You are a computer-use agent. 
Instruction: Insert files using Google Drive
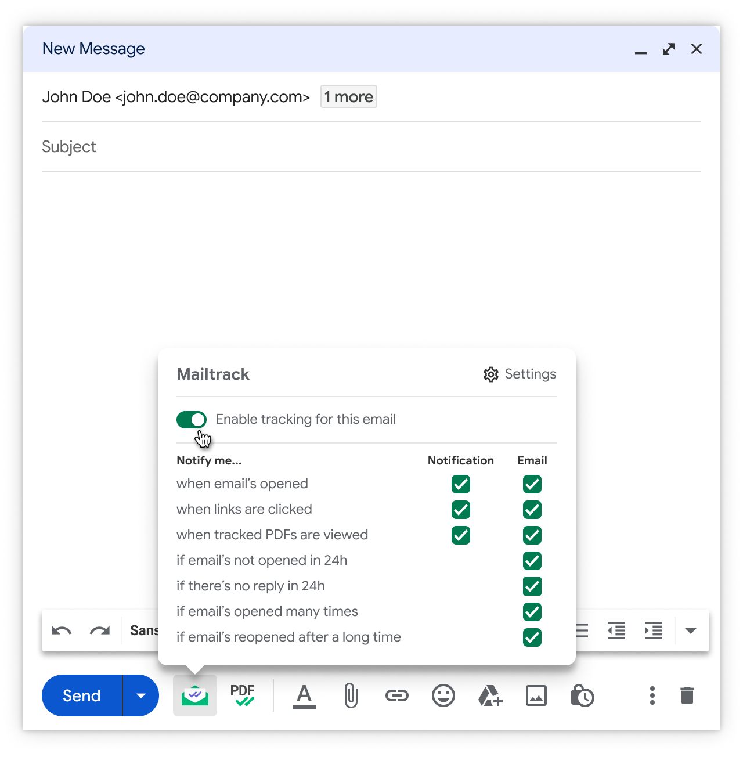pyautogui.click(x=490, y=695)
